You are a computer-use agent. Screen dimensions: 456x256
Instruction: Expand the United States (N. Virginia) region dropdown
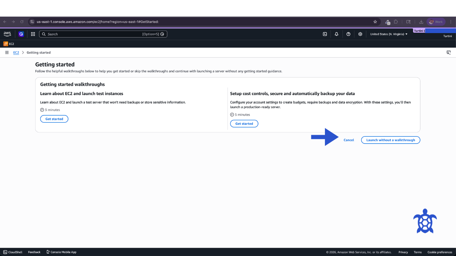tap(389, 34)
